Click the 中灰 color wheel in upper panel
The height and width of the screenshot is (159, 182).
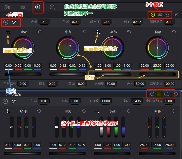tap(68, 48)
